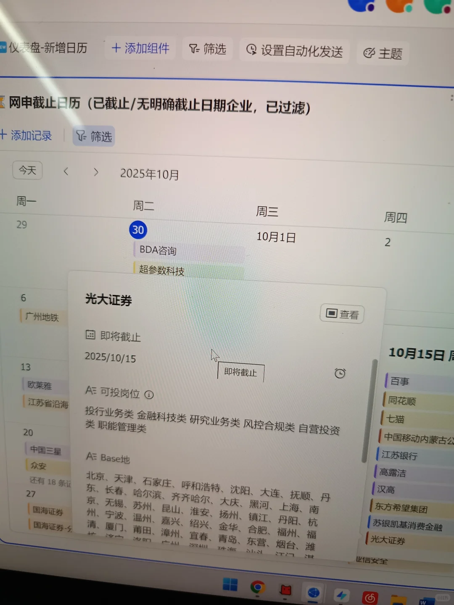Open the 超参数科技 event
The width and height of the screenshot is (454, 605).
[x=188, y=270]
